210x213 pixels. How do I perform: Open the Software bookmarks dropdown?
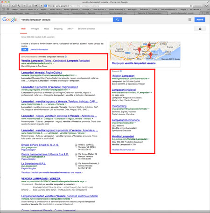pyautogui.click(x=145, y=9)
